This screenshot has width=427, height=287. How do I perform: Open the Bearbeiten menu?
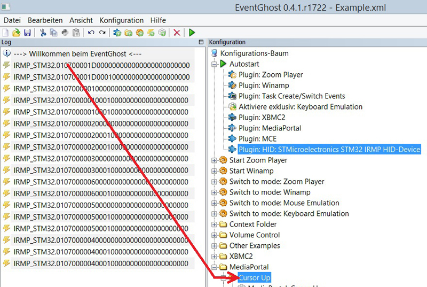[45, 20]
